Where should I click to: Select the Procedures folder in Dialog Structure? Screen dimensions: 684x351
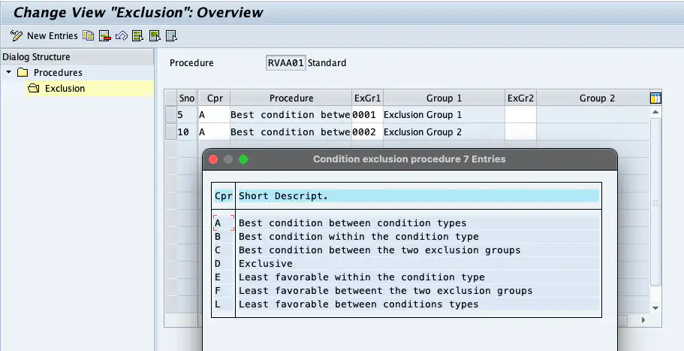(58, 72)
